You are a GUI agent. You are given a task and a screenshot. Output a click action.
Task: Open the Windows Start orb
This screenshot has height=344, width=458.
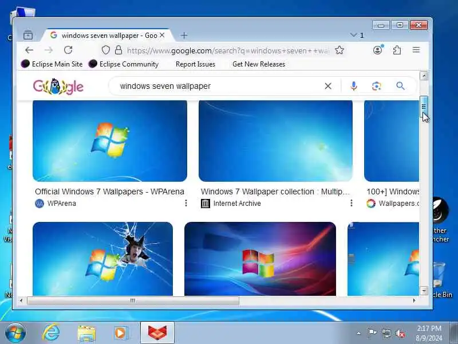pyautogui.click(x=15, y=333)
